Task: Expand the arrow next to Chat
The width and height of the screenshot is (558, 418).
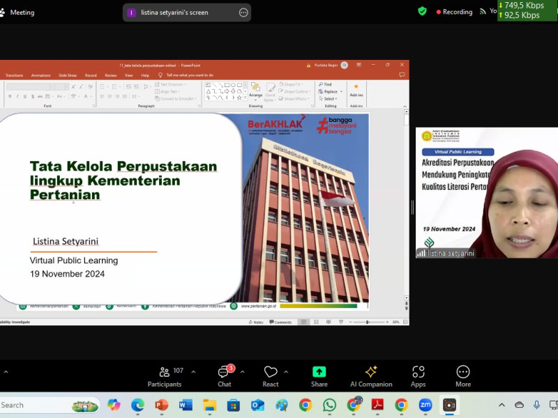Action: click(x=242, y=372)
